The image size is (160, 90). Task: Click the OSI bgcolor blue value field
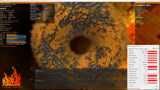tap(144, 19)
